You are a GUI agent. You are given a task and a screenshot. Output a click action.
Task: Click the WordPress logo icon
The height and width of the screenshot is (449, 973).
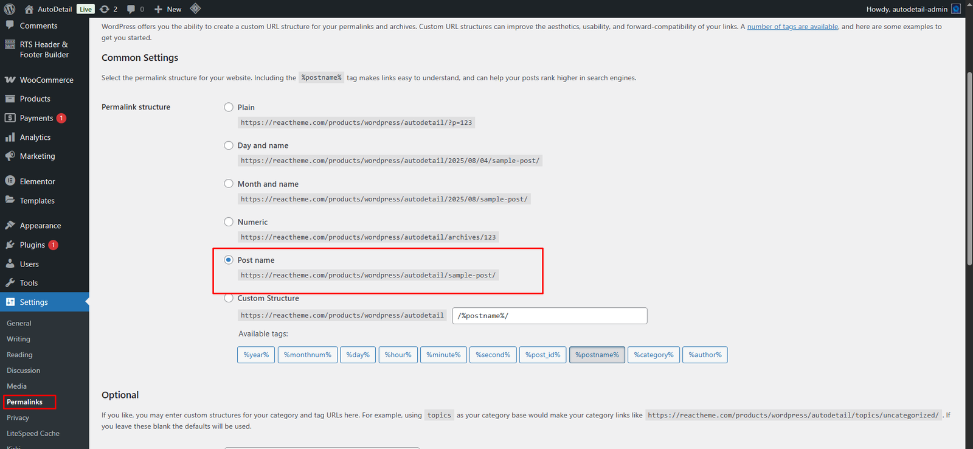pos(9,9)
